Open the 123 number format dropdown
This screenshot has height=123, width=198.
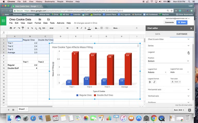tap(44, 28)
